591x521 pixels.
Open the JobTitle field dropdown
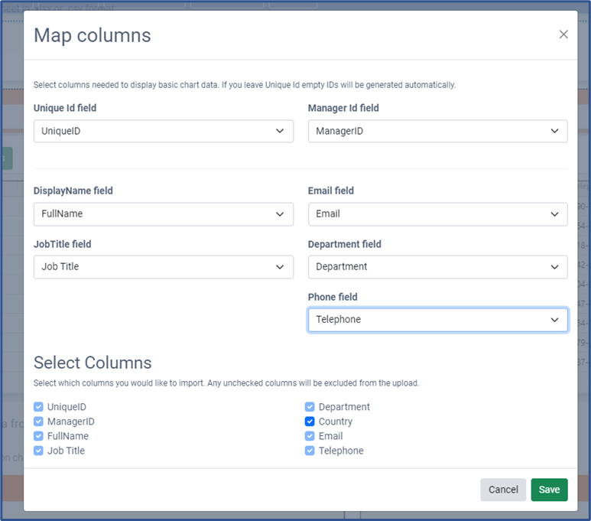pos(163,267)
